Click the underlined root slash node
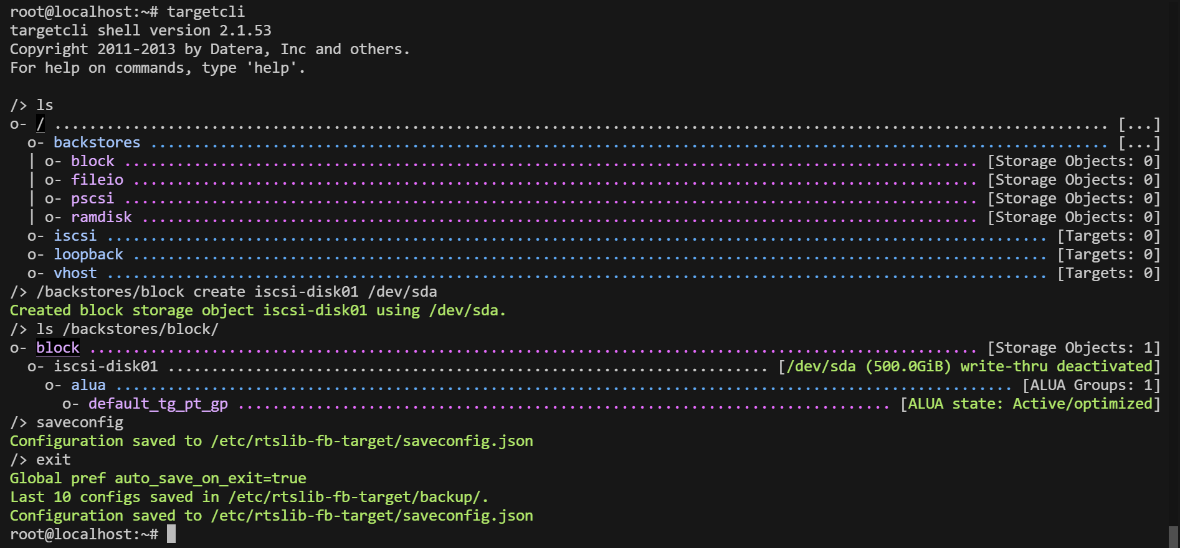Viewport: 1180px width, 548px height. tap(40, 124)
